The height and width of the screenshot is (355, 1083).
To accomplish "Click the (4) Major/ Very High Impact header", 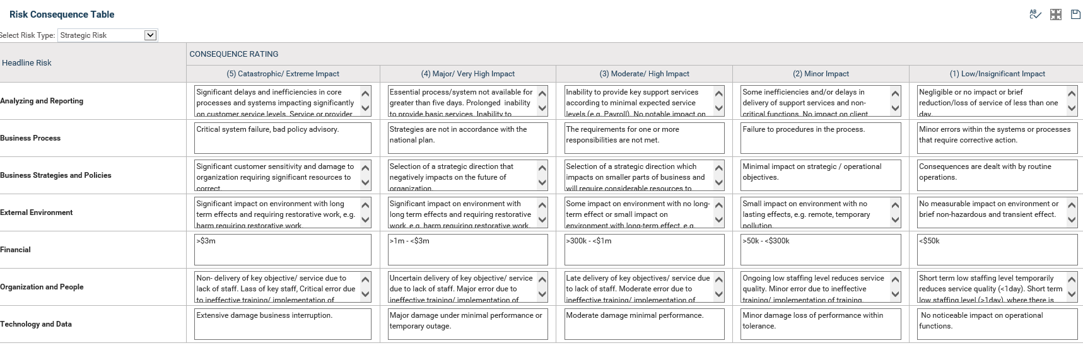I will (467, 74).
